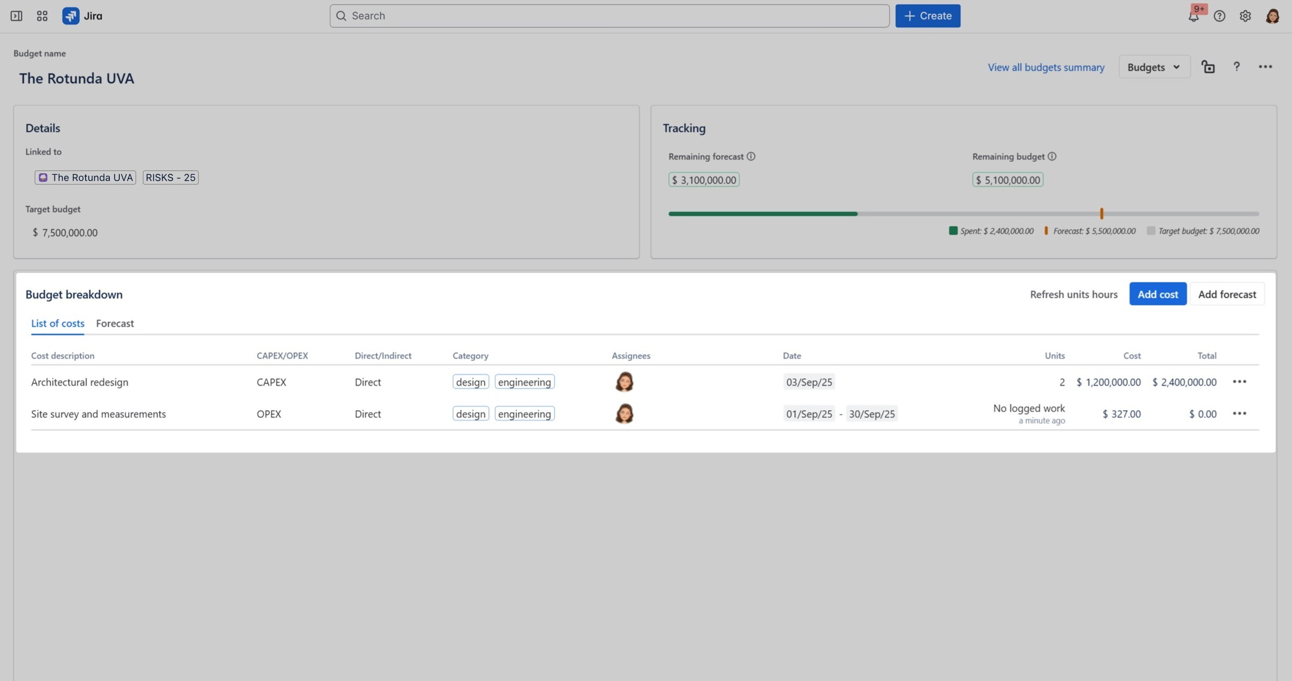Click the info icon next to Remaining budget

click(x=1052, y=156)
